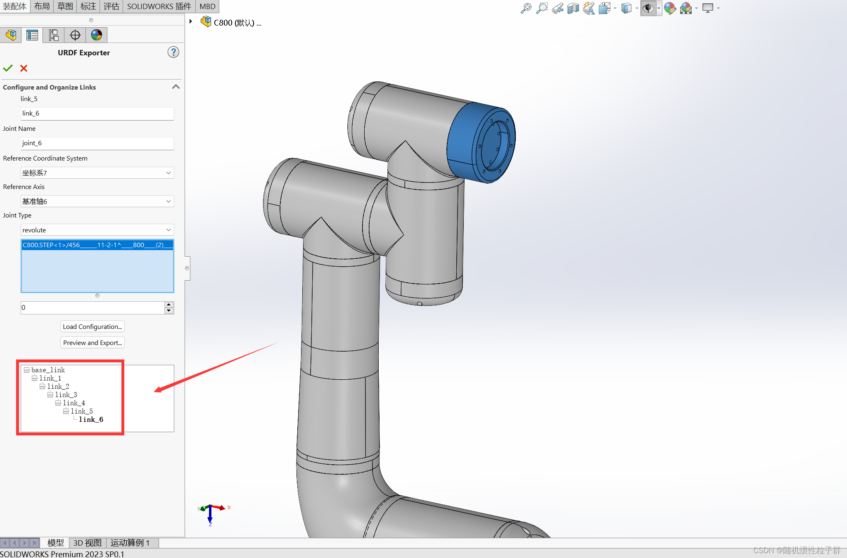Switch to SOLIDWORKS 插件 ribbon tab
This screenshot has height=558, width=847.
click(x=159, y=6)
